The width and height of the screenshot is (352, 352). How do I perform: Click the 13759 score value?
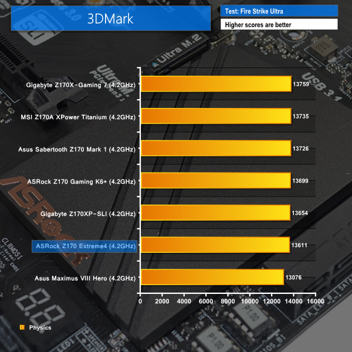click(301, 84)
